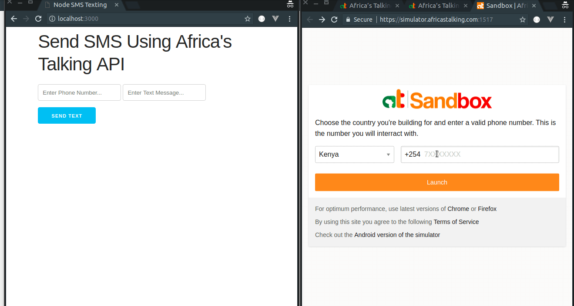Bookmark the localhost:3000 page with star
The width and height of the screenshot is (574, 306).
248,19
